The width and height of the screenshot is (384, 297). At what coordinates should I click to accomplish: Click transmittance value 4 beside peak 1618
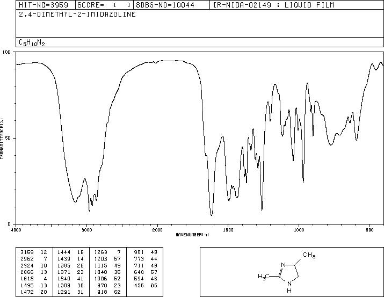(x=45, y=279)
